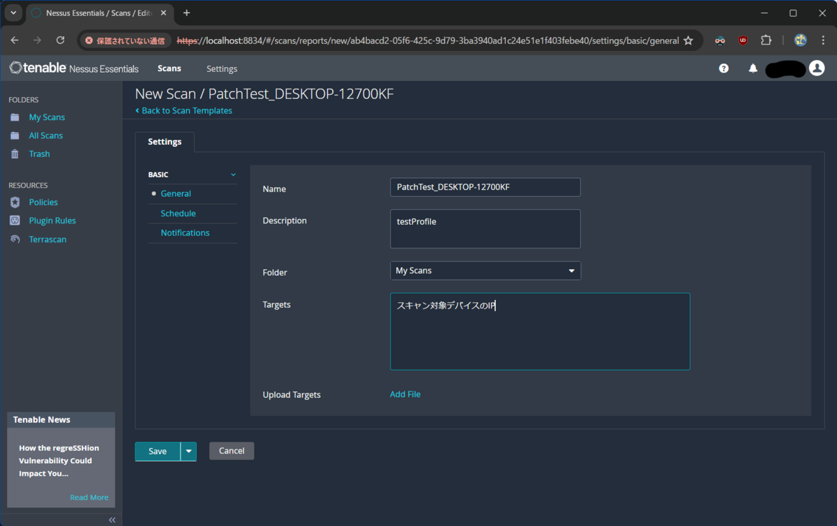Screen dimensions: 837x526
Task: Open the help question mark icon
Action: pos(724,68)
